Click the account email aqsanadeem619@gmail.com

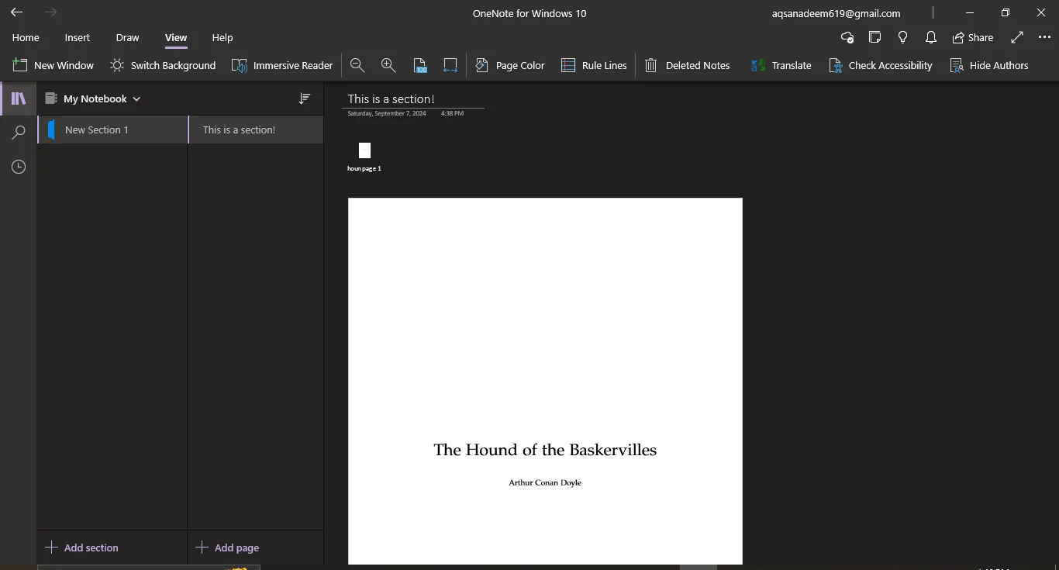click(837, 13)
